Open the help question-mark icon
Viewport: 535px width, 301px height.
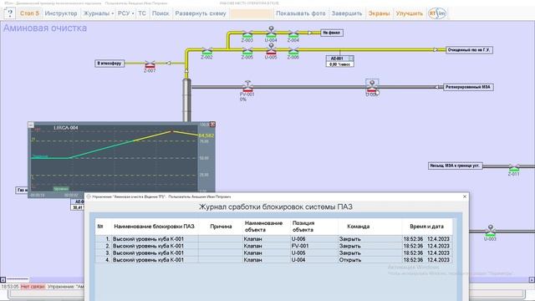coord(10,13)
